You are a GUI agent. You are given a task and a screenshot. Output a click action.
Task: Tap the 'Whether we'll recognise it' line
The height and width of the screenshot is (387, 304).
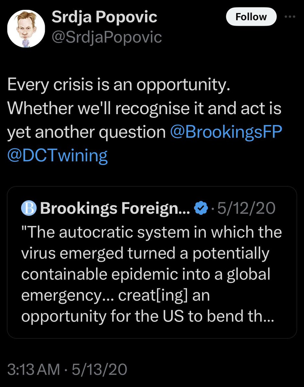[144, 109]
